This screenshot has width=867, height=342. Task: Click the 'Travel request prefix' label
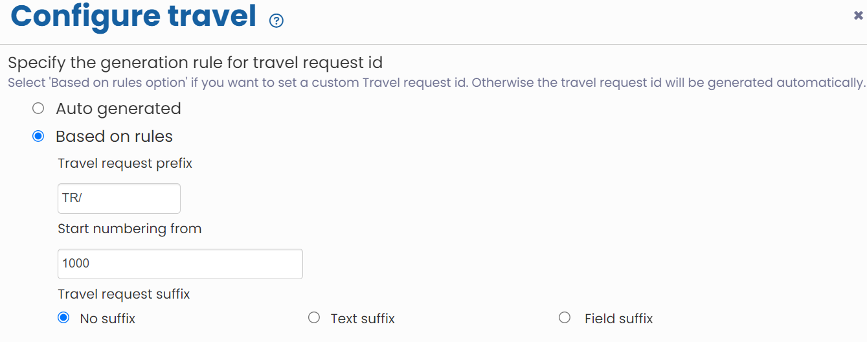(x=125, y=163)
